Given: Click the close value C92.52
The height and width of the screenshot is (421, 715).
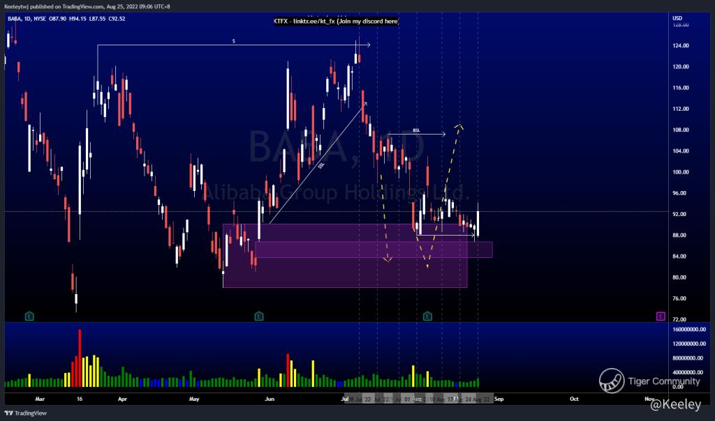Looking at the screenshot, I should (x=117, y=19).
